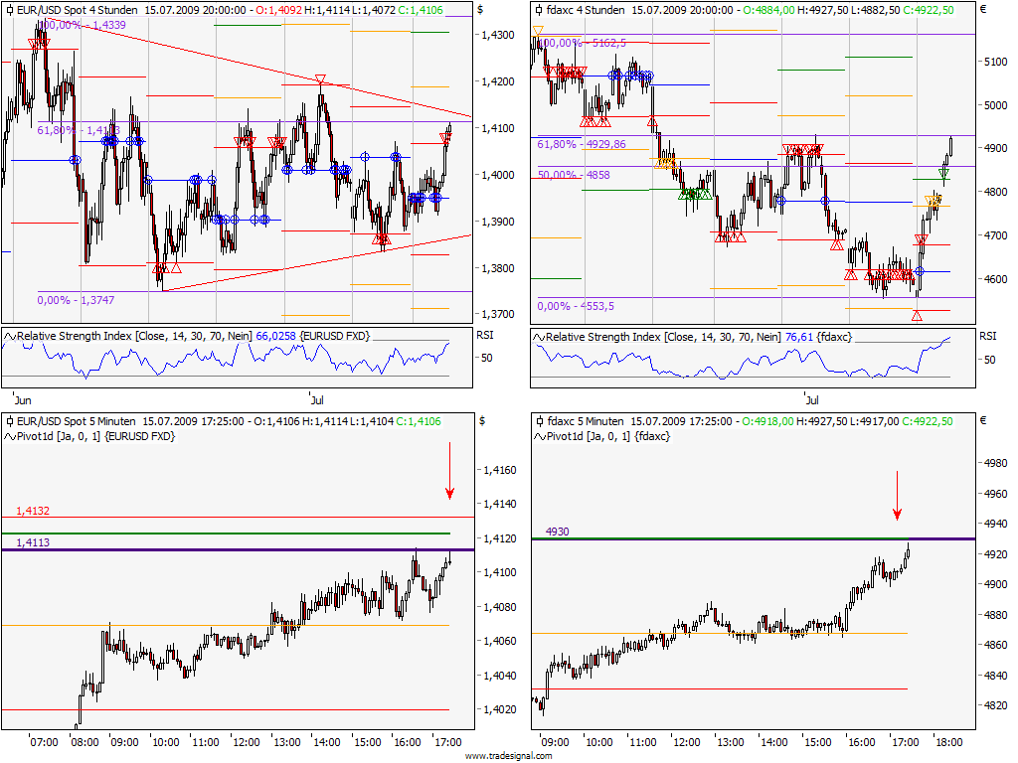Viewport: 1018px width, 763px height.
Task: Select the orange pivot line on EUR/USD 5 Minuten
Action: [x=226, y=626]
